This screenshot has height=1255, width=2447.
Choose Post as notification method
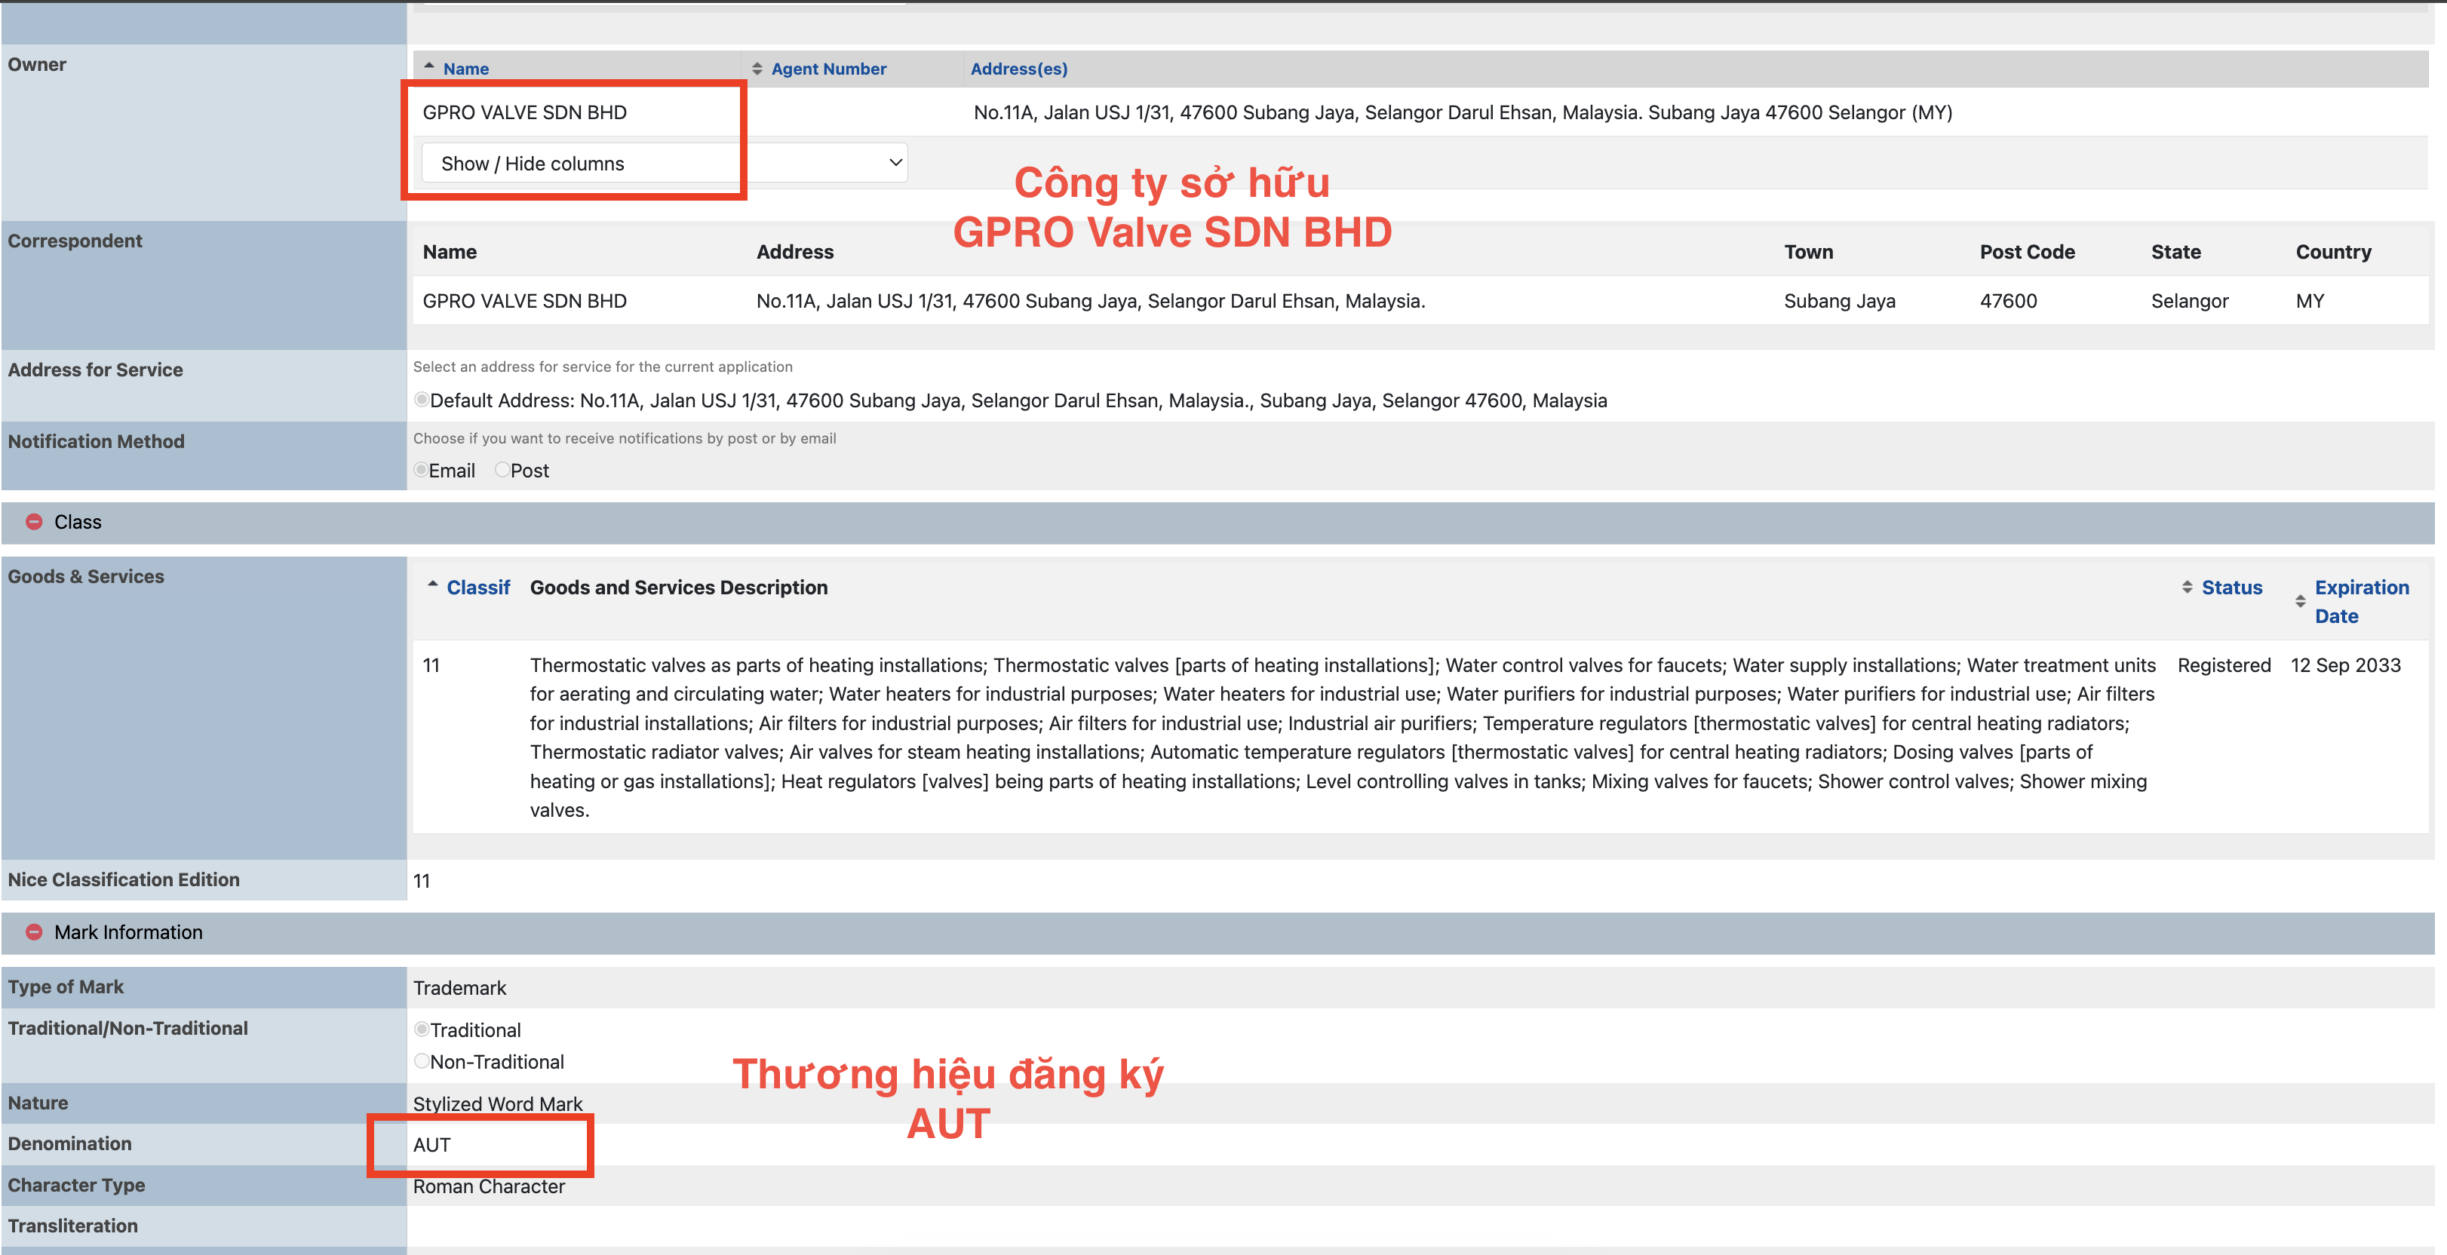pyautogui.click(x=502, y=471)
